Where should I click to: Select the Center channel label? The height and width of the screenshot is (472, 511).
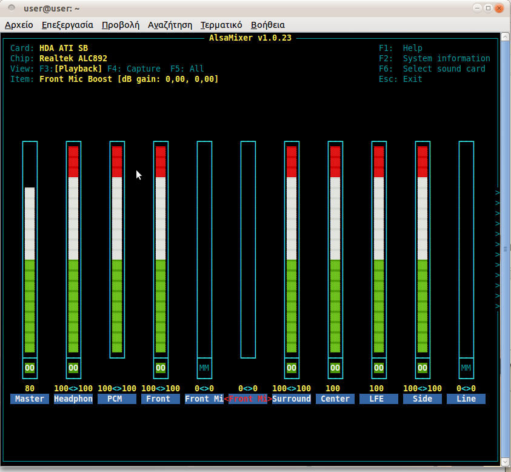coord(335,399)
